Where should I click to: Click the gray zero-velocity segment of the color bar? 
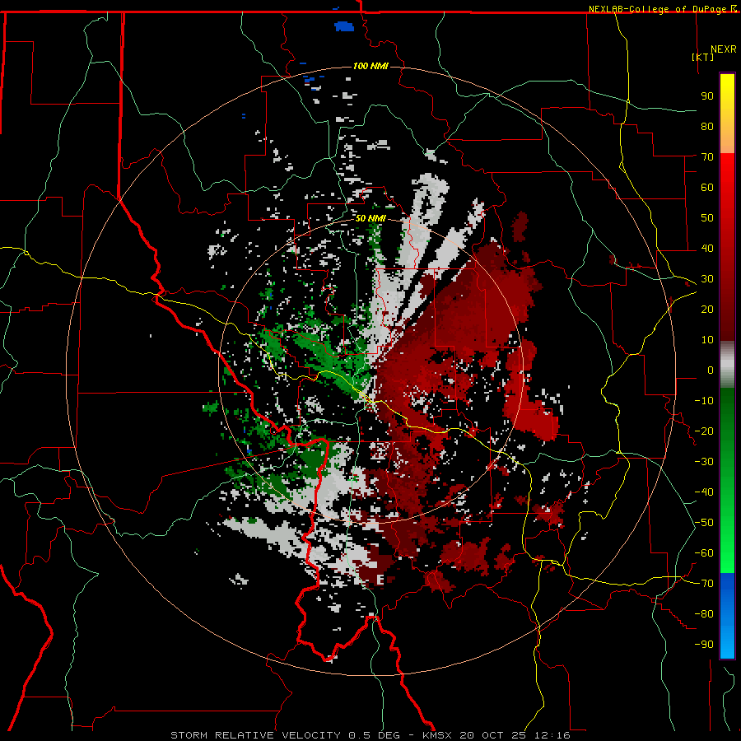click(727, 365)
